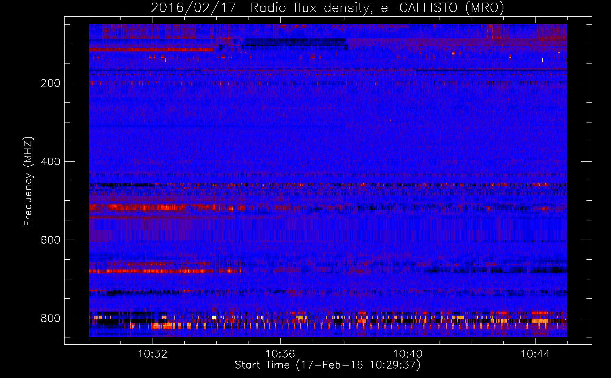The width and height of the screenshot is (611, 378).
Task: Click the "Start Time (17-Feb-16 10:29:37)" label
Action: coord(327,365)
